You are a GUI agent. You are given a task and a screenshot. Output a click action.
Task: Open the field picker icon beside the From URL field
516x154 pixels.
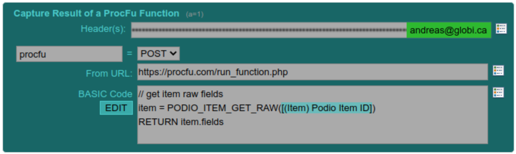click(498, 70)
